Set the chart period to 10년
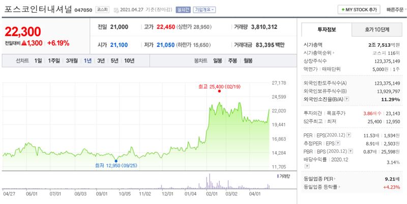407x204 pixels. (x=129, y=61)
